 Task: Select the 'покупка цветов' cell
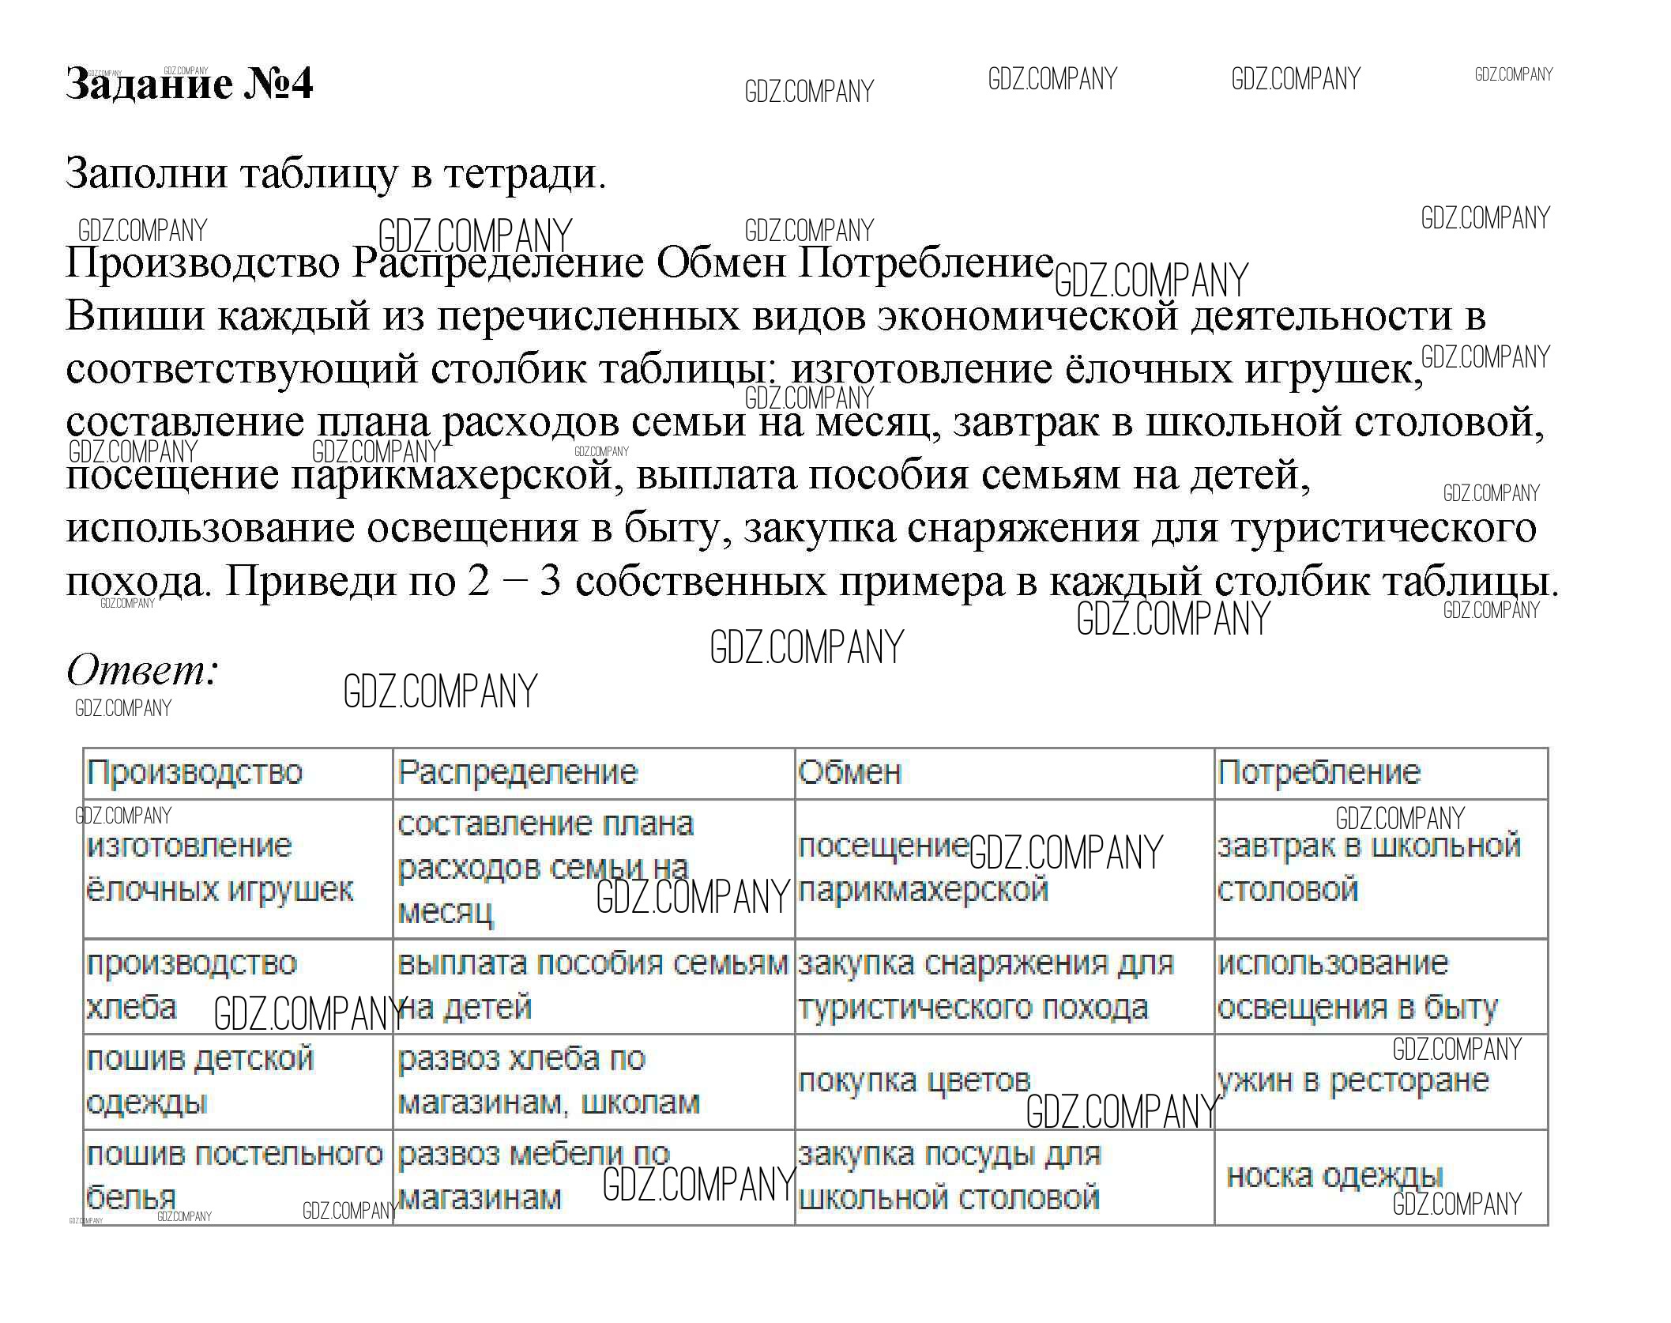[x=914, y=1080]
